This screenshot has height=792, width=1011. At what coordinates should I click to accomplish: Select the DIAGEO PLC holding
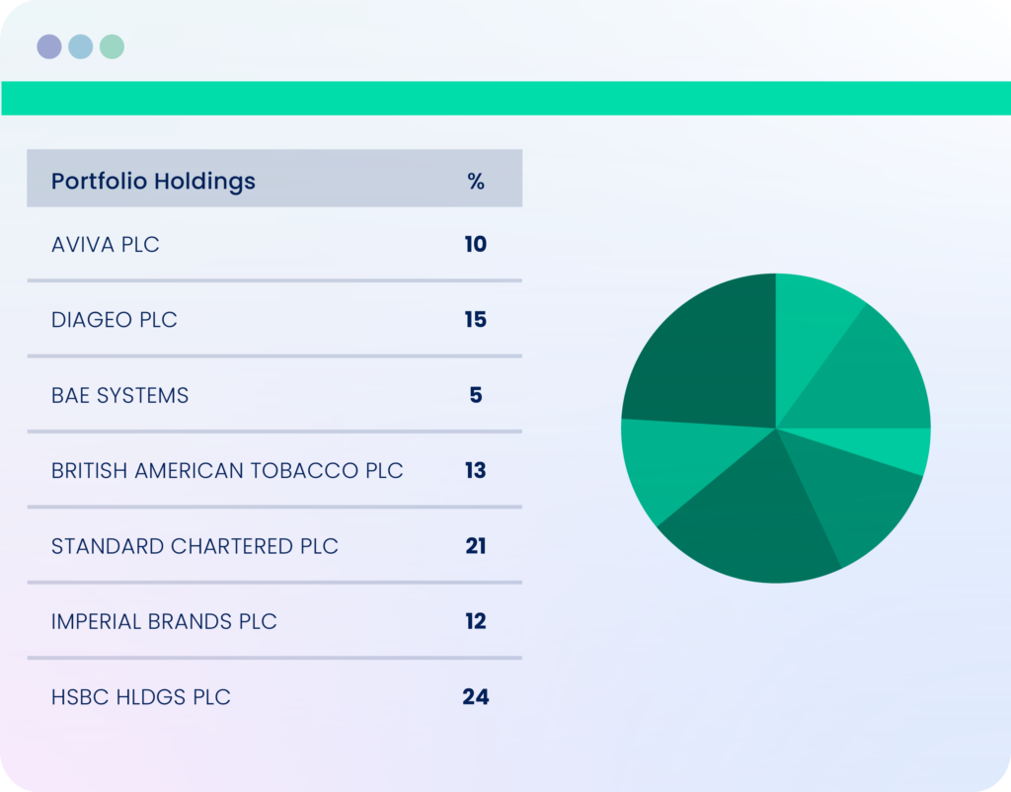tap(274, 319)
